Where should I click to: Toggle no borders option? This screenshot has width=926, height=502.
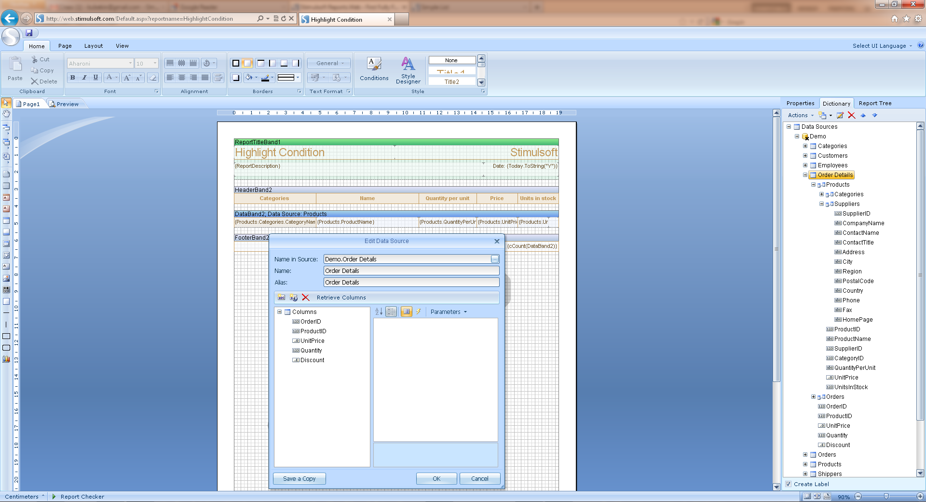pyautogui.click(x=247, y=63)
